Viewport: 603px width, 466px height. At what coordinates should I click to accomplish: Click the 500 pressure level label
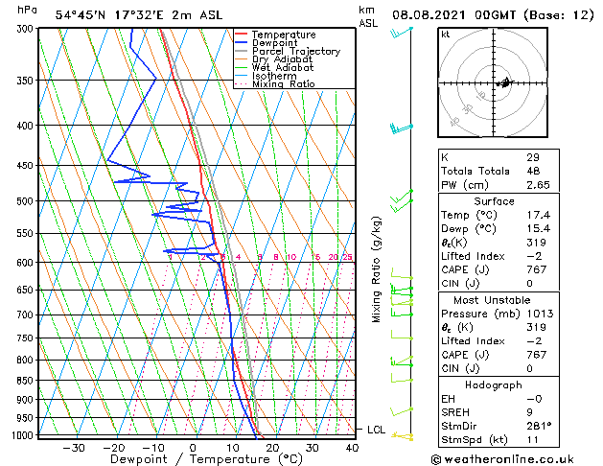click(27, 201)
